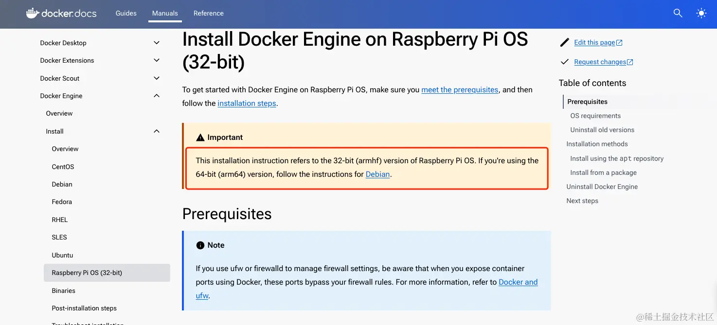Click the Docker docs logo
Screen dimensions: 717x325
coord(61,13)
